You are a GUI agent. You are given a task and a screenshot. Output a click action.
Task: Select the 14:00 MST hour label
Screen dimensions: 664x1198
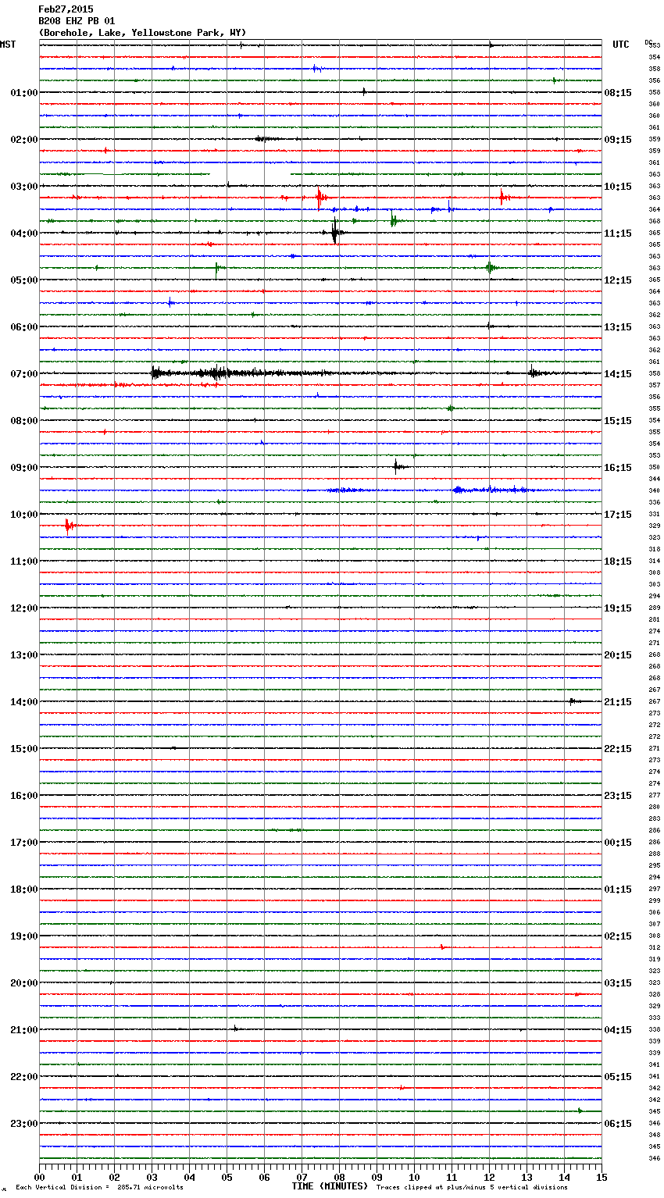[24, 701]
